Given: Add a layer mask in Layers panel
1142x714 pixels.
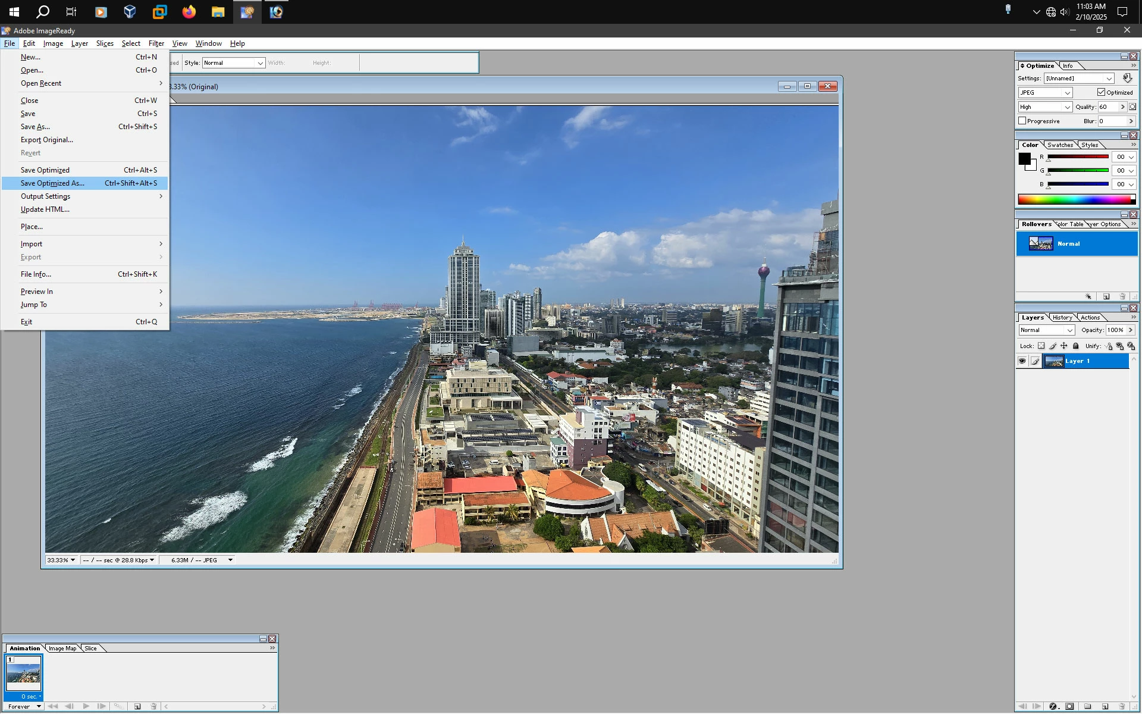Looking at the screenshot, I should 1069,706.
